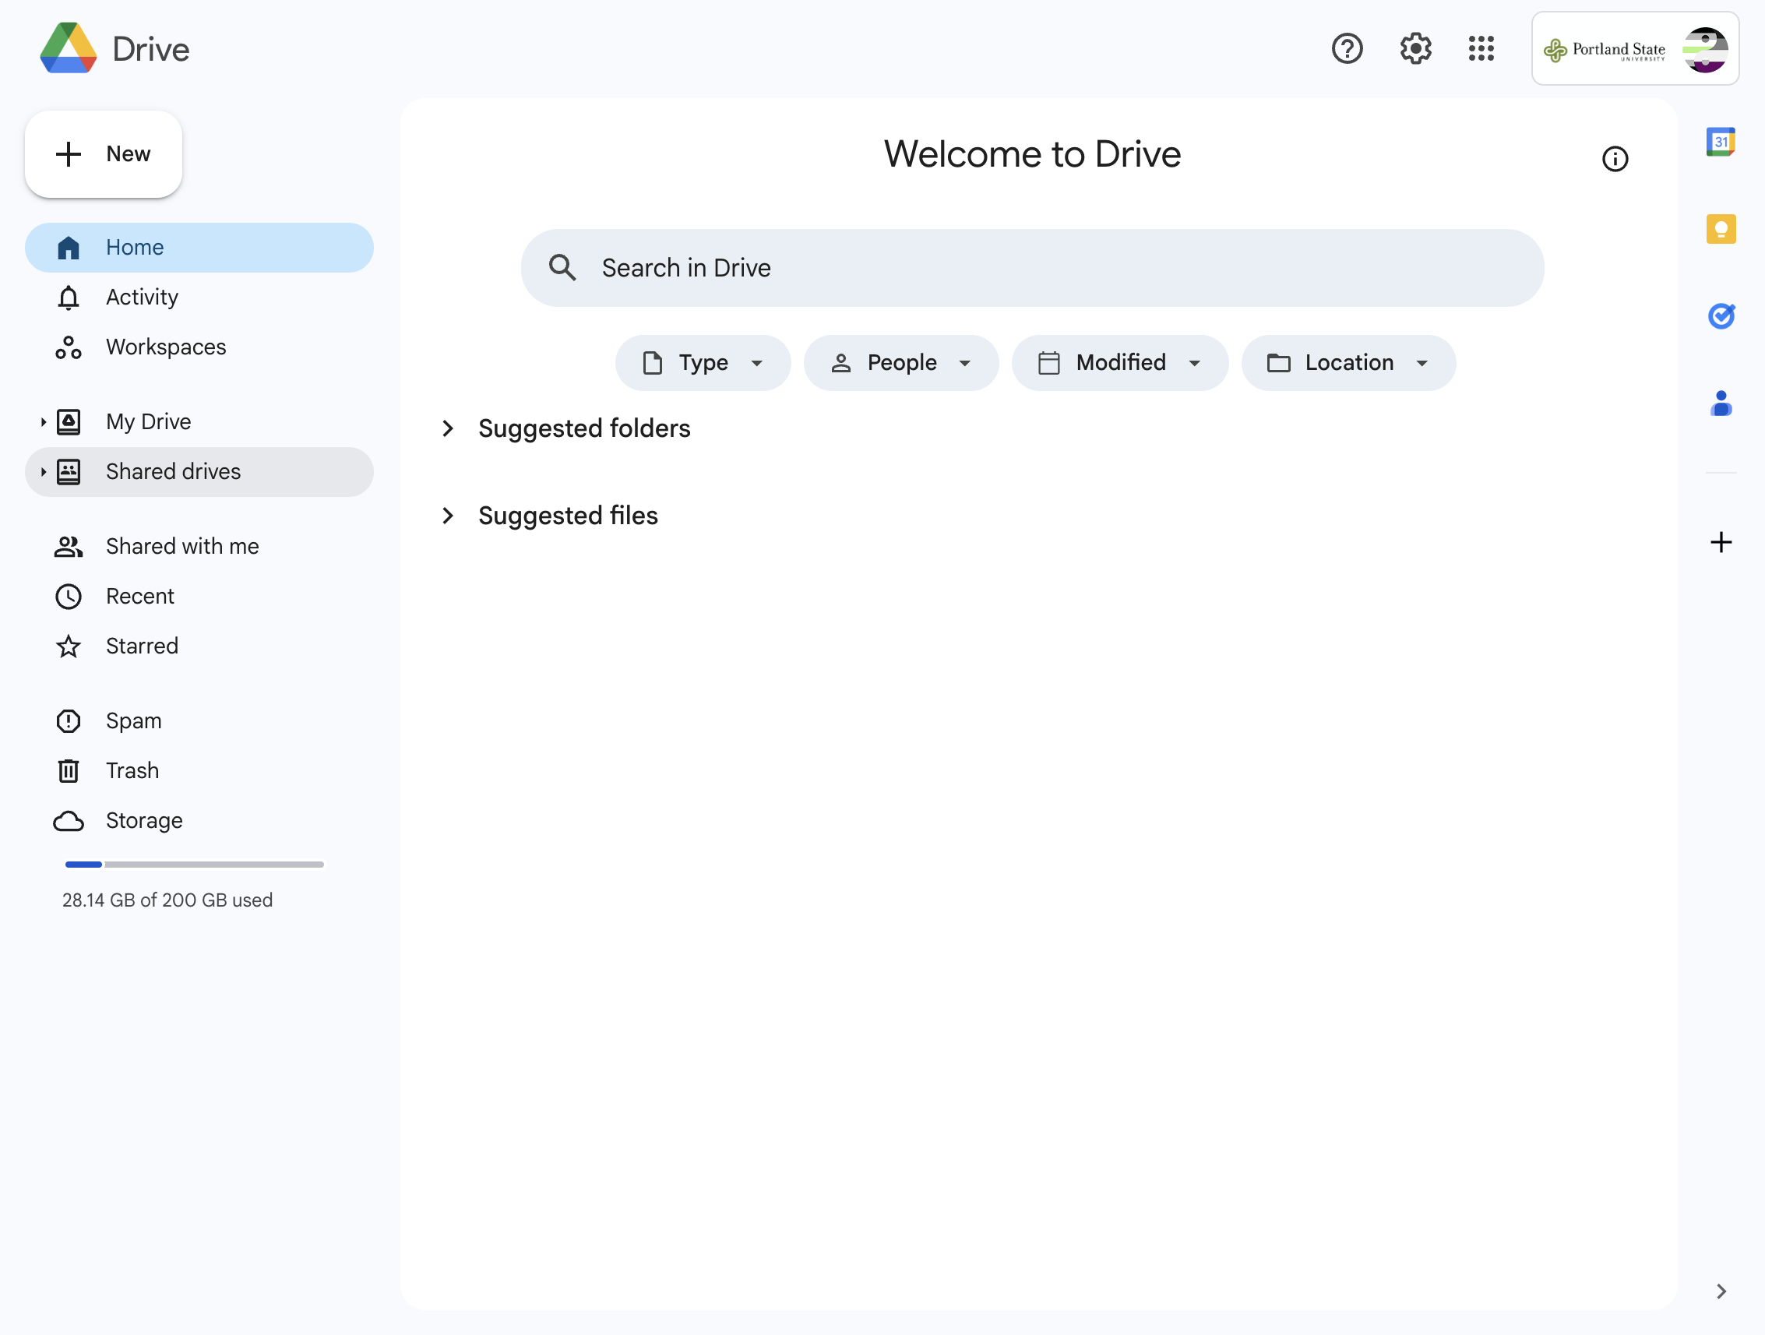Click the Drive title text

point(151,50)
